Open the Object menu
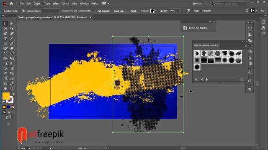This screenshot has height=150, width=268. point(37,4)
